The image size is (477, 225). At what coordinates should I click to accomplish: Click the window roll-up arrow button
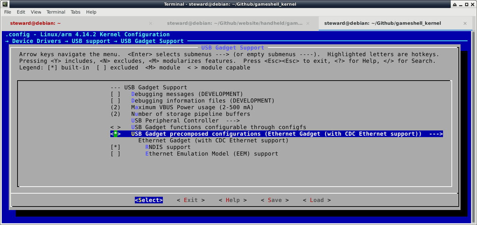click(x=455, y=4)
